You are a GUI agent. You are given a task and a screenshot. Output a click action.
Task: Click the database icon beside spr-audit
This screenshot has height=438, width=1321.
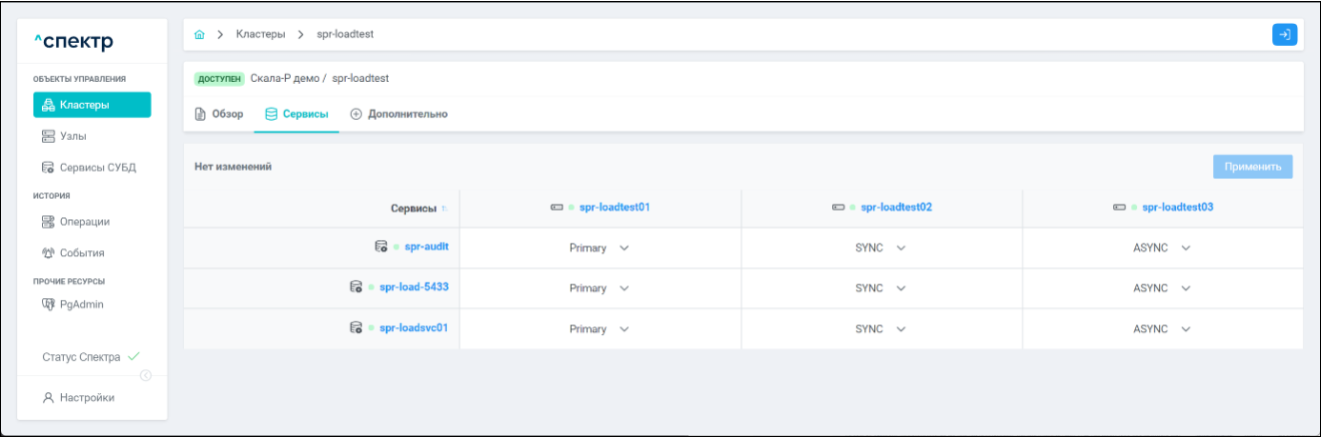pyautogui.click(x=381, y=246)
